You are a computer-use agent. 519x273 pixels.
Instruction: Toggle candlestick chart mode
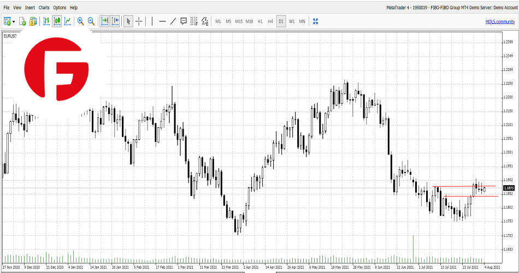pyautogui.click(x=57, y=21)
